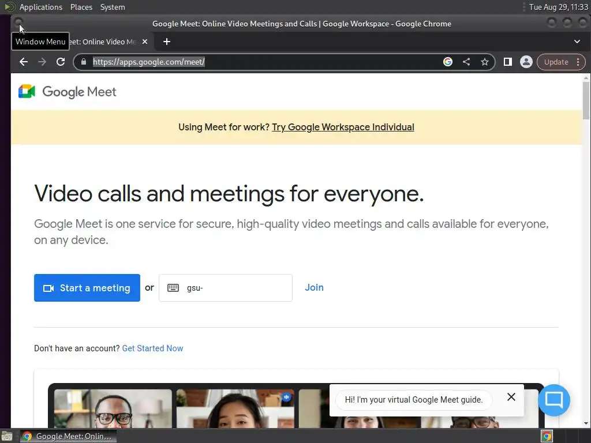Expand the tab search dropdown arrow

pos(577,42)
